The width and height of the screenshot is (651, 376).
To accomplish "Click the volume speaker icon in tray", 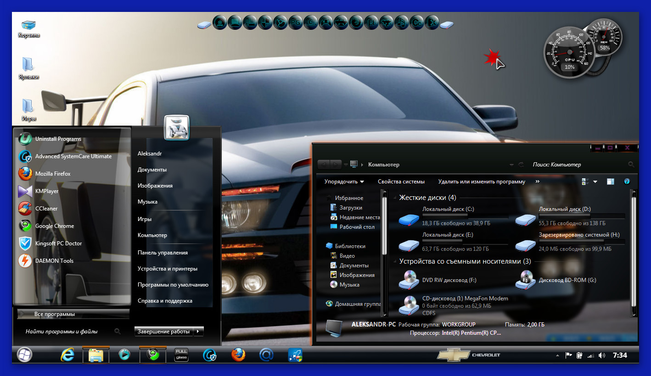I will (x=602, y=355).
